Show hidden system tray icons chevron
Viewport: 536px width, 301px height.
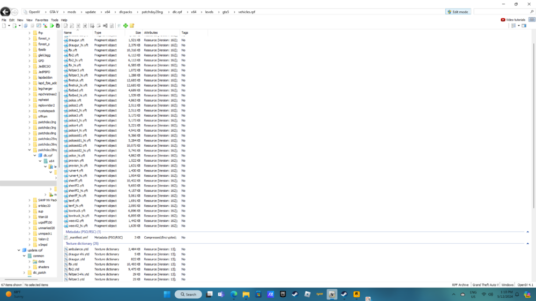453,294
